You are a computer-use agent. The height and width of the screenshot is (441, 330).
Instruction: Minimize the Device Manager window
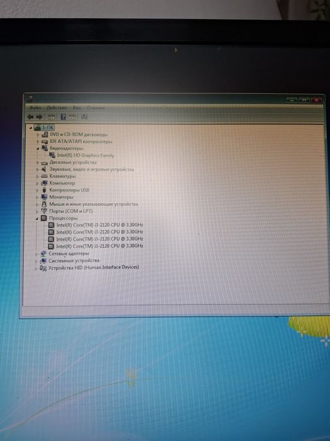point(292,100)
